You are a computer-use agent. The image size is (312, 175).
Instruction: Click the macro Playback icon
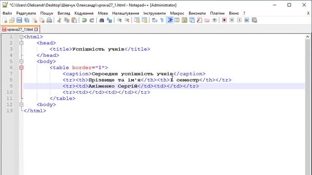239,20
